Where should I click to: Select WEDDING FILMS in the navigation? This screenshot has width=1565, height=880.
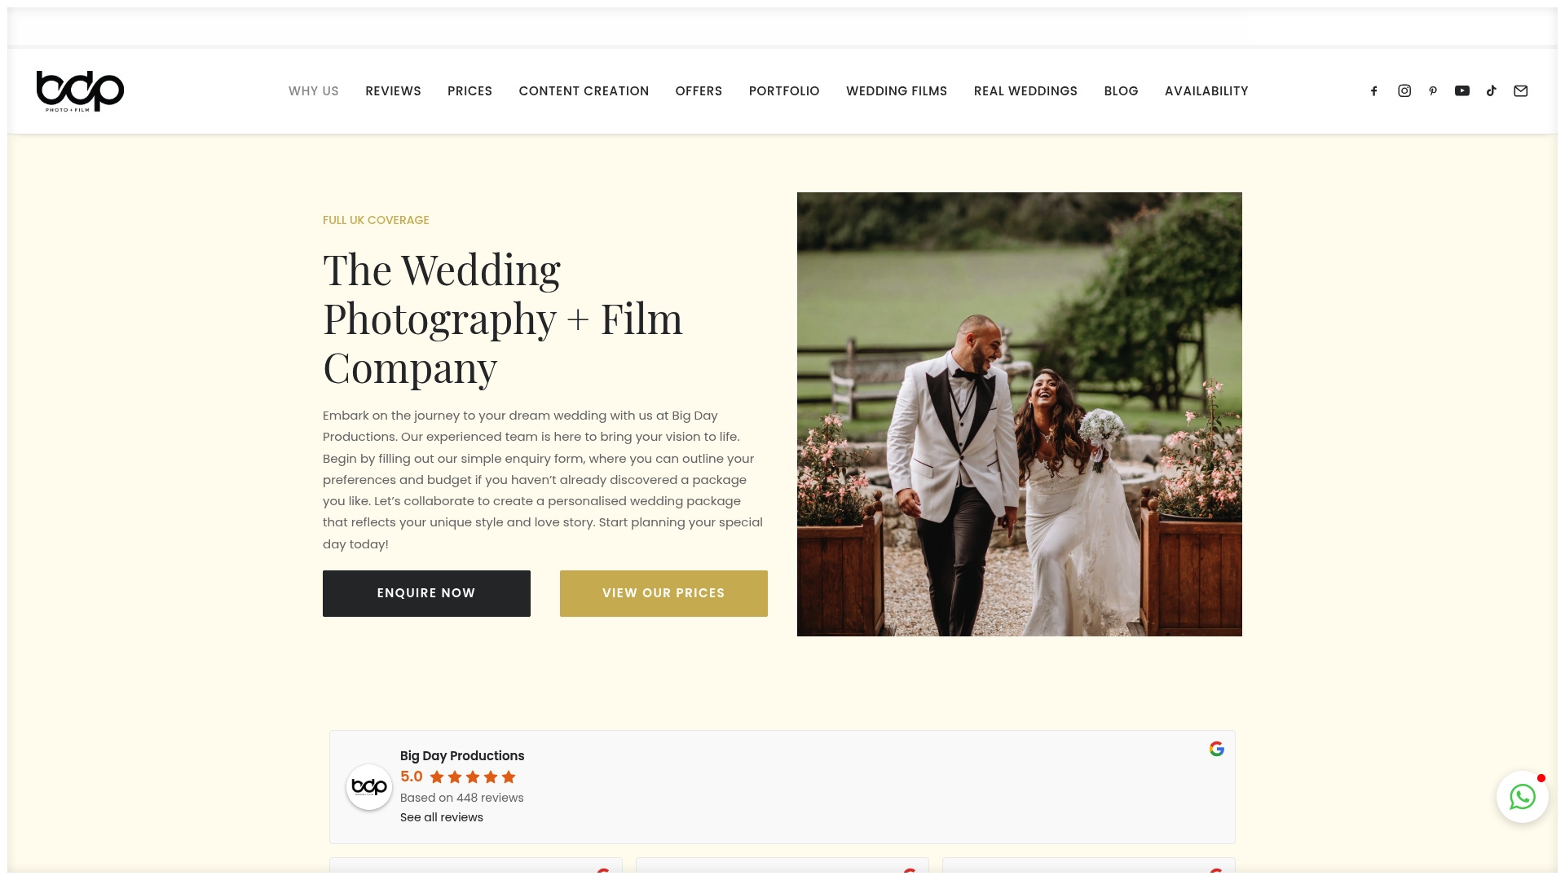pyautogui.click(x=897, y=90)
